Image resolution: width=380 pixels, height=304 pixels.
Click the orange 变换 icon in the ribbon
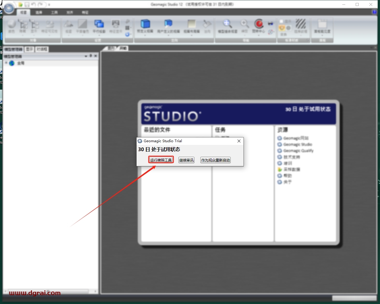pos(282,28)
